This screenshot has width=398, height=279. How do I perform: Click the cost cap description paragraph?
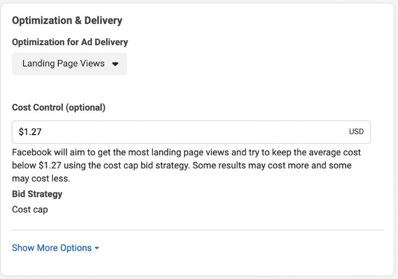coord(186,165)
